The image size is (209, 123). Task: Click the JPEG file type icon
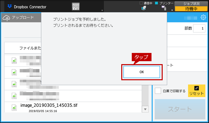tap(14, 61)
